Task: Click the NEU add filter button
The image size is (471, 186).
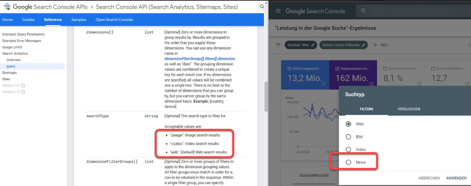Action: click(x=380, y=45)
